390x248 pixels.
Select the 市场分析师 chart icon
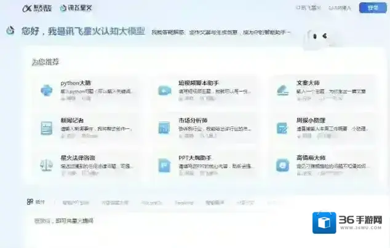(x=164, y=128)
